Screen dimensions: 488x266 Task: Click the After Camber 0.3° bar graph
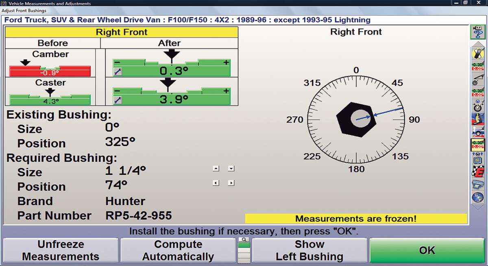171,67
